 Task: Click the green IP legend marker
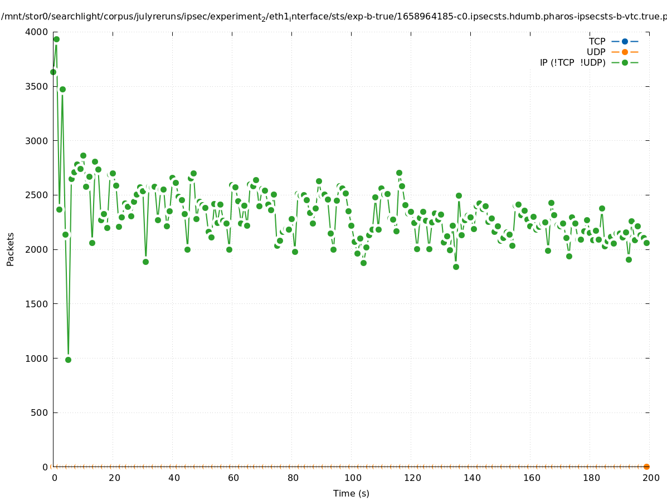click(x=625, y=62)
